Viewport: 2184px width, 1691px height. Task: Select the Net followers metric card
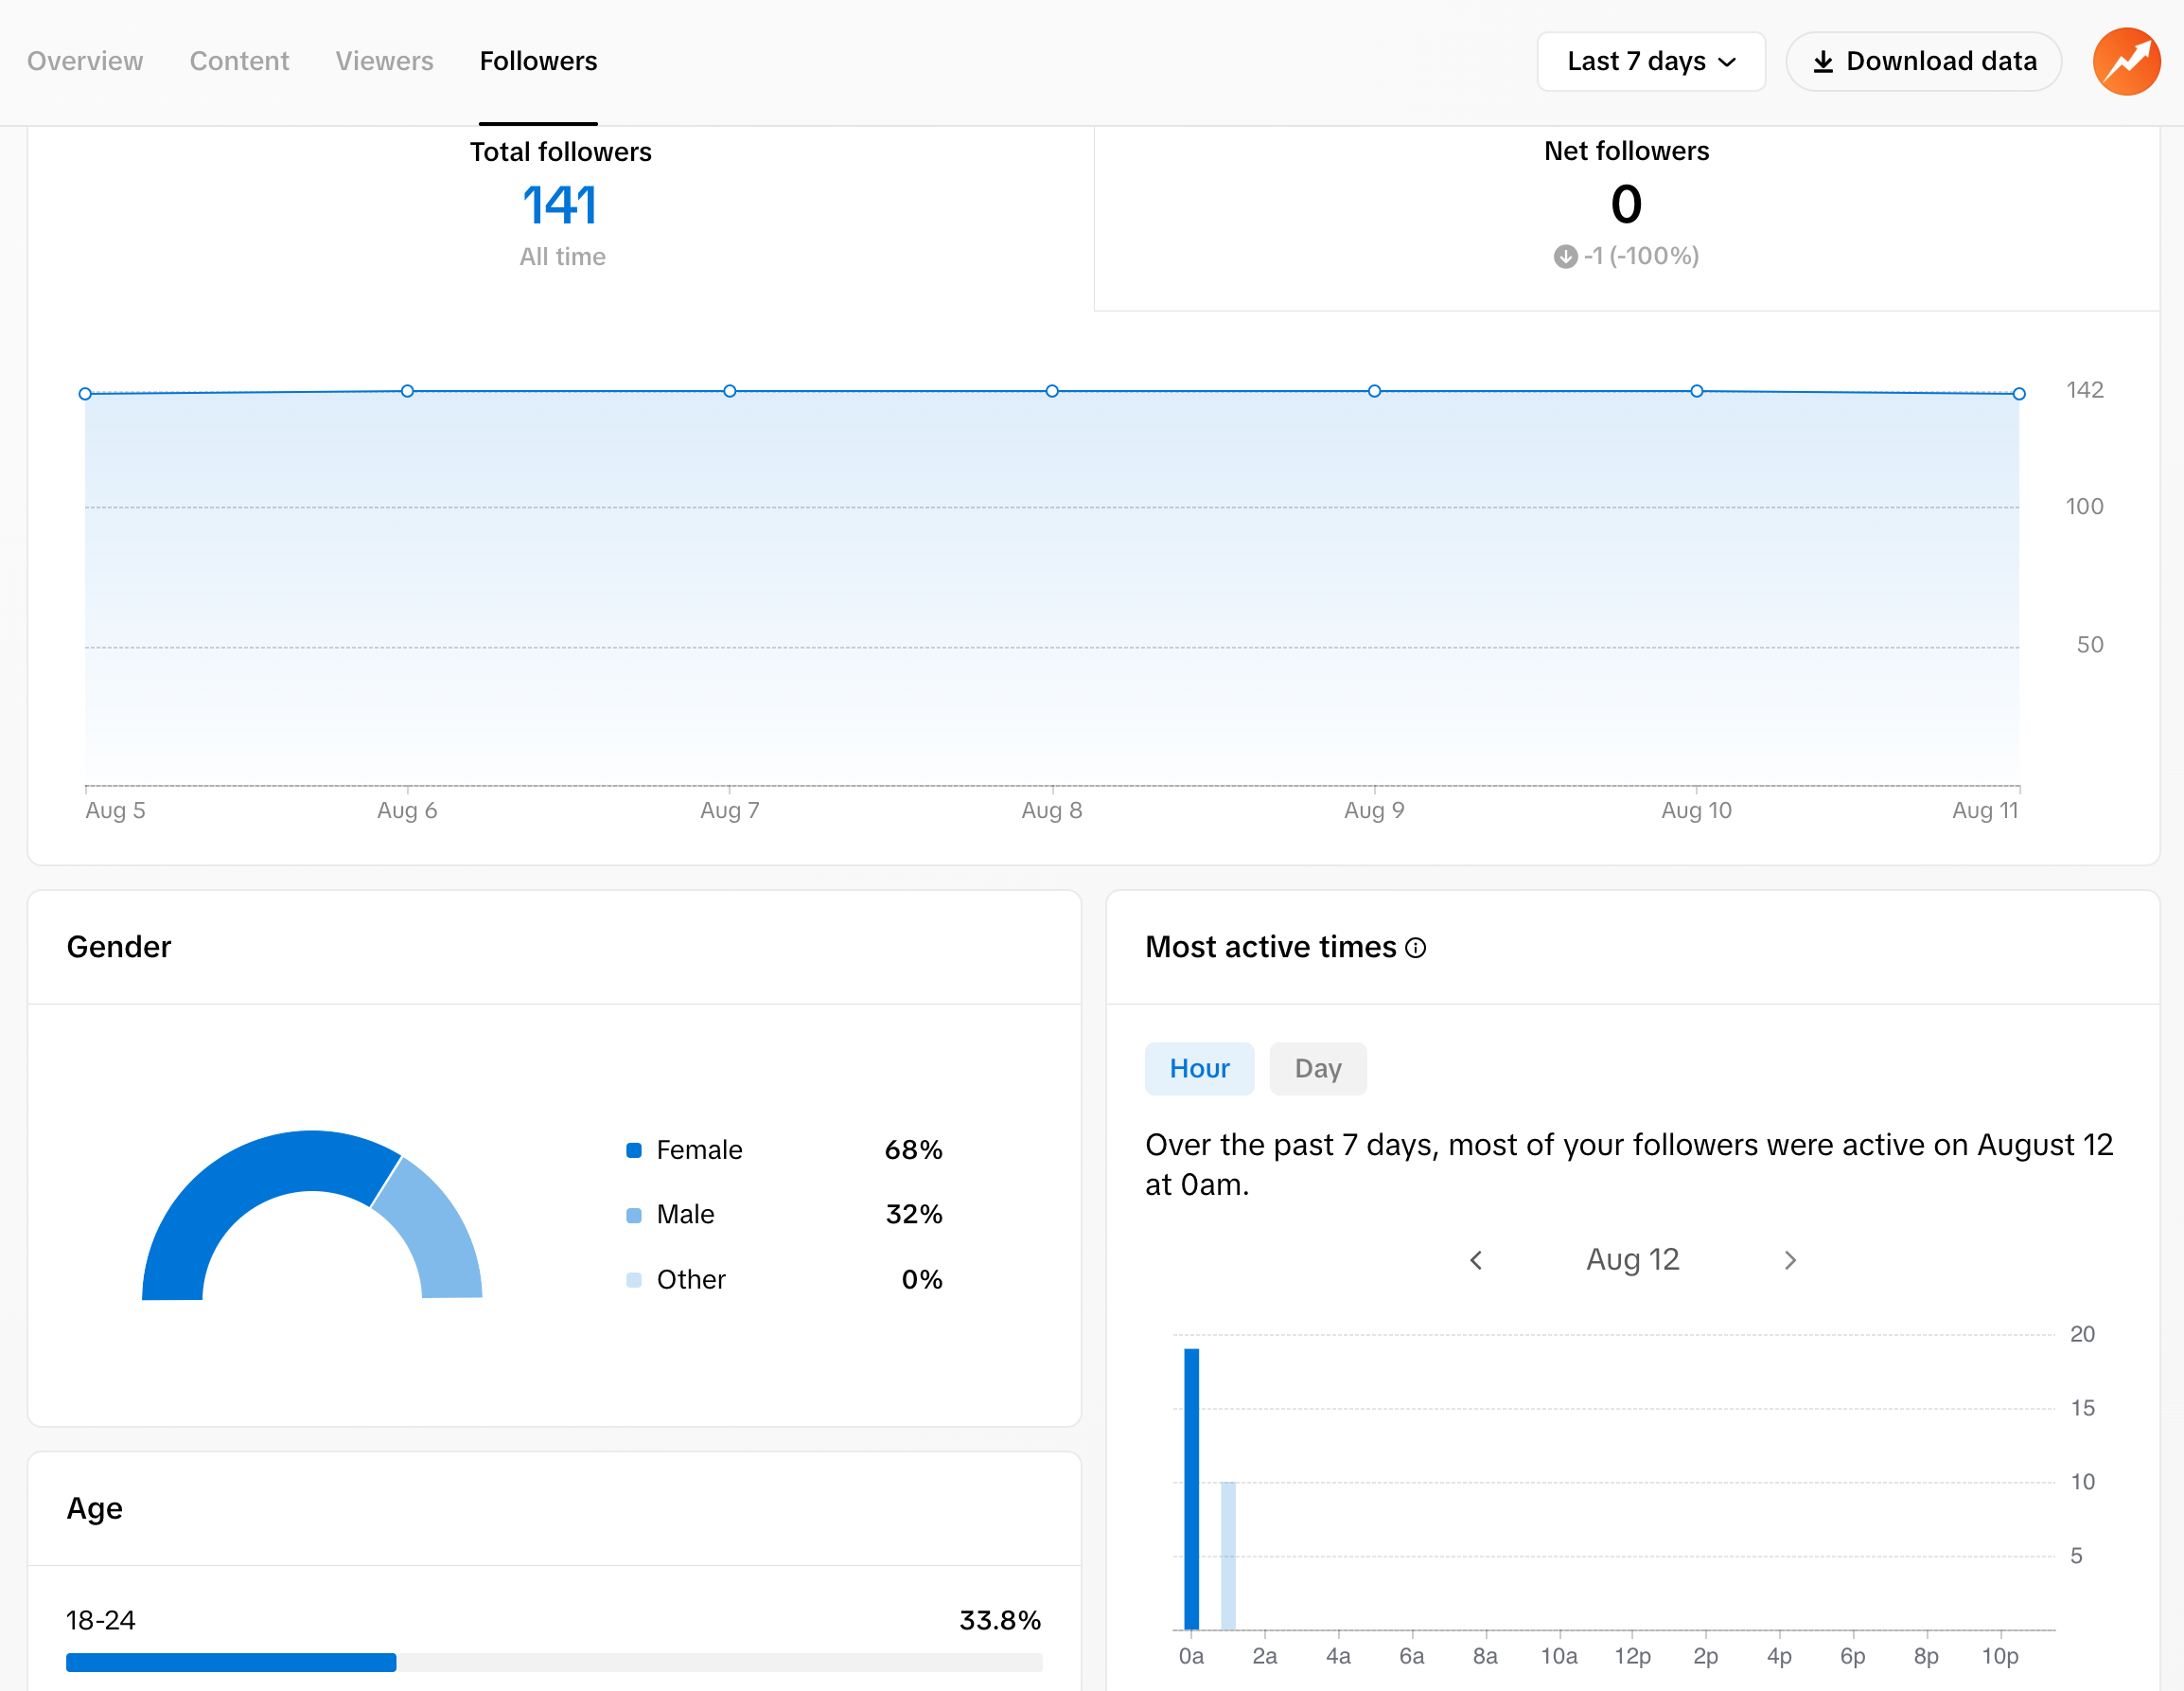point(1626,205)
